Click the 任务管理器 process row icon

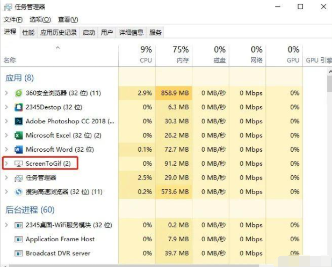[19, 177]
